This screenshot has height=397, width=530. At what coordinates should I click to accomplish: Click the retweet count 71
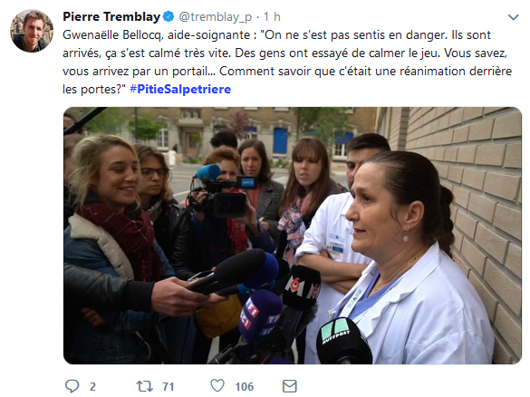pos(168,386)
